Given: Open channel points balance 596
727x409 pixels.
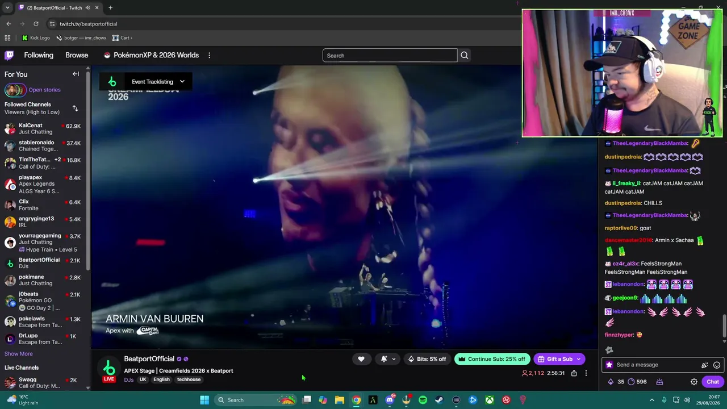Looking at the screenshot, I should click(637, 382).
